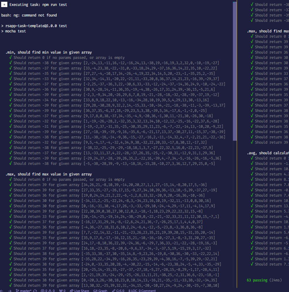Click the 'bash: ng: command not found' line
This screenshot has width=289, height=292.
(x=29, y=15)
